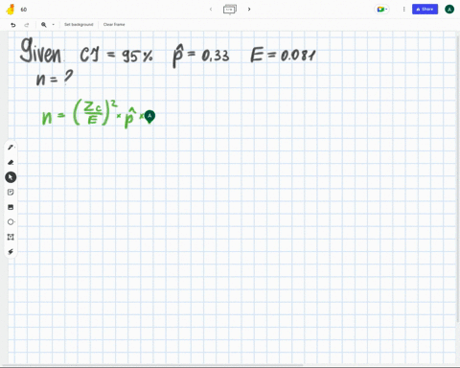Open the Jamboard home logo

[11, 10]
